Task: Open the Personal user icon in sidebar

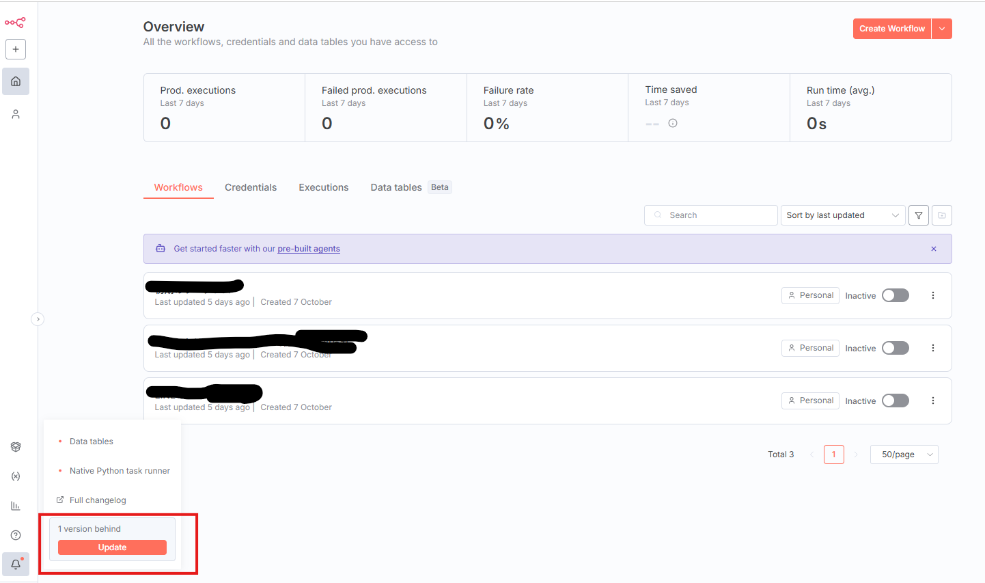Action: coord(16,114)
